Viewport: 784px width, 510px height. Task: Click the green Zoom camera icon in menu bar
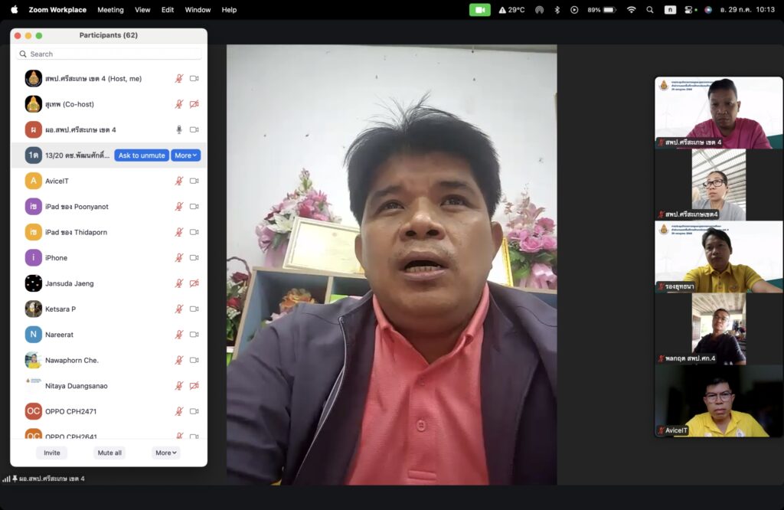click(x=480, y=10)
